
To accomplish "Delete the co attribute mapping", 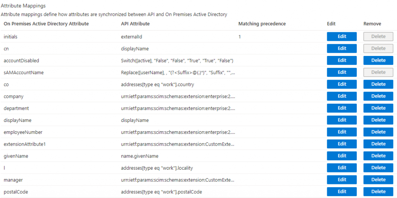I will 378,84.
